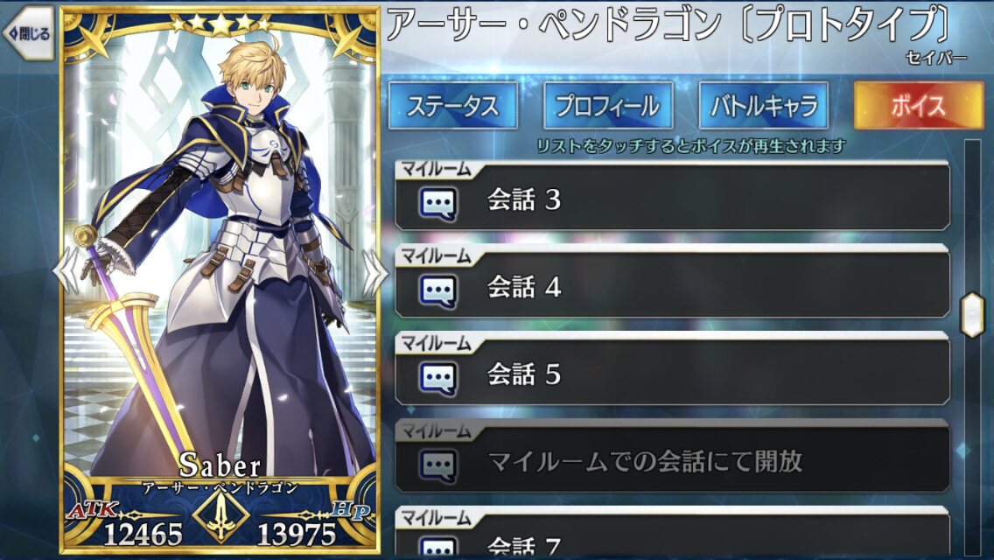Open the プロフィール tab
Screen dimensions: 994x560
tap(608, 105)
